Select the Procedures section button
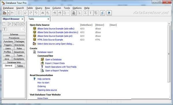 [x=14, y=38]
